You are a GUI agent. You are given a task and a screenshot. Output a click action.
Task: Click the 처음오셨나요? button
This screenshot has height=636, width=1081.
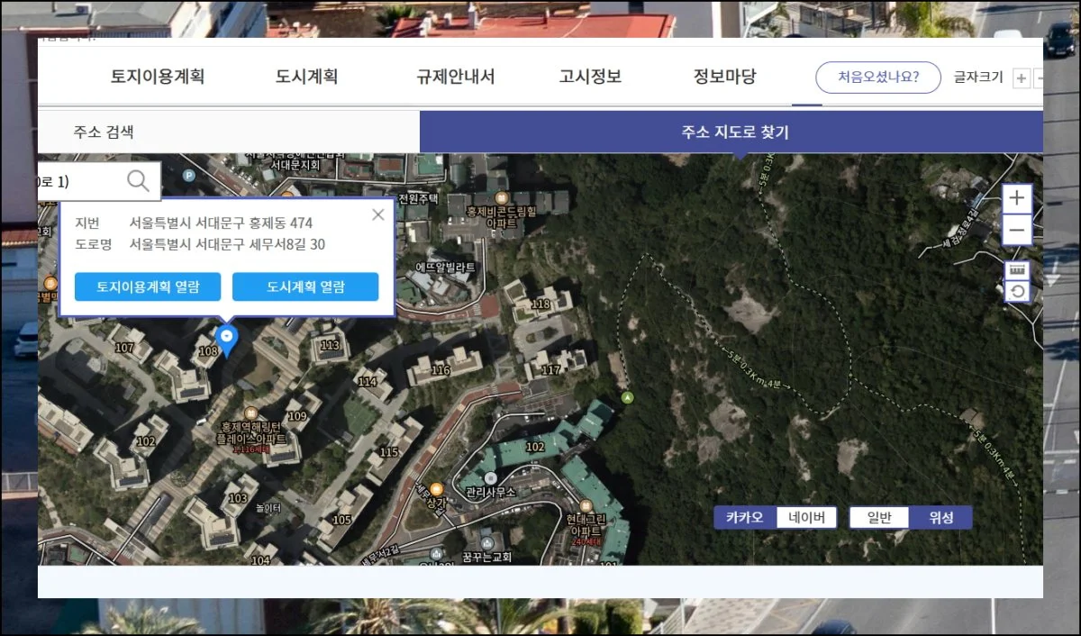877,77
